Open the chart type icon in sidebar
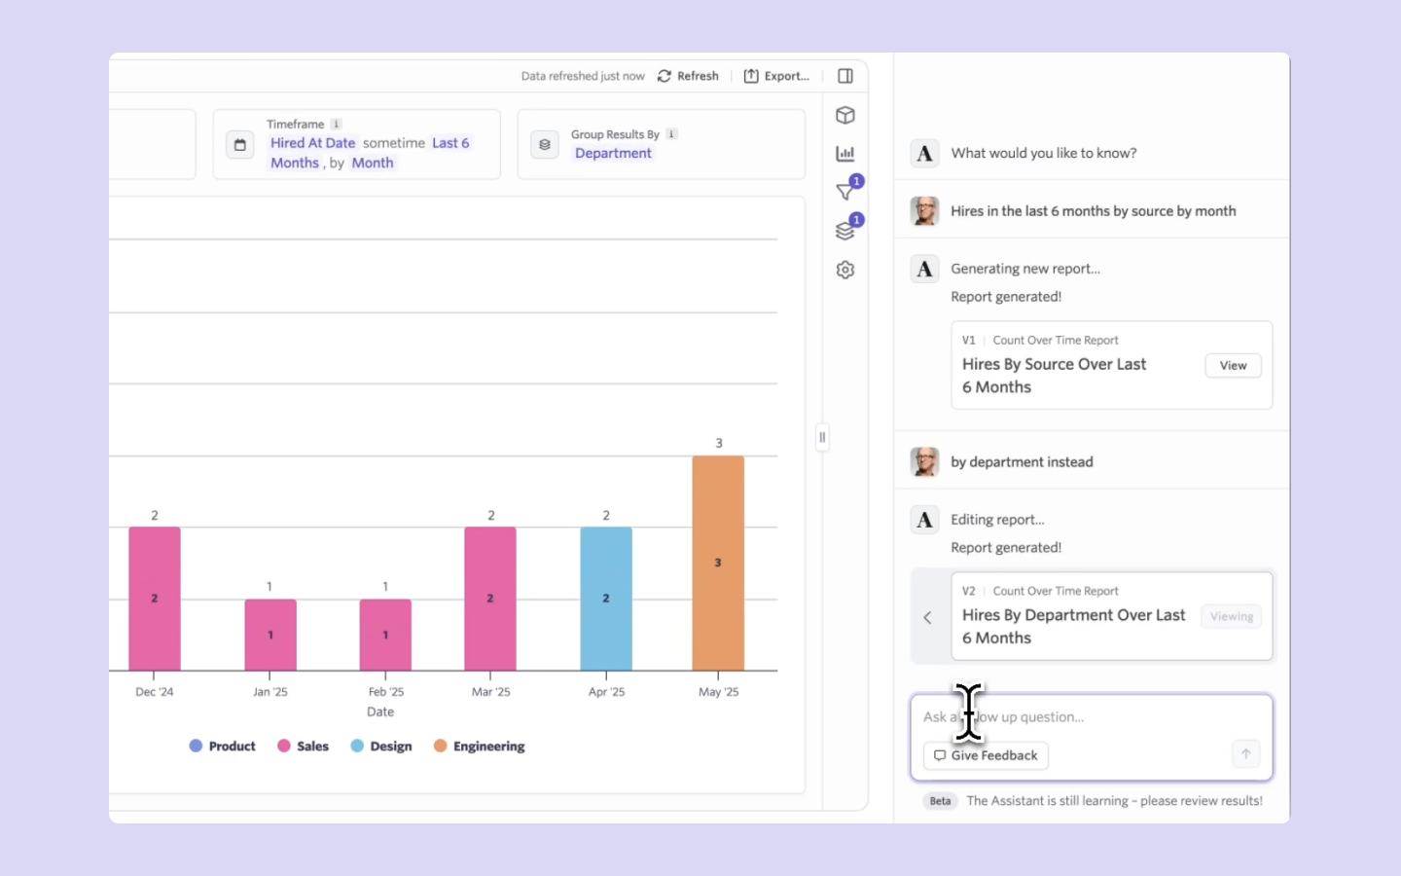 tap(844, 154)
